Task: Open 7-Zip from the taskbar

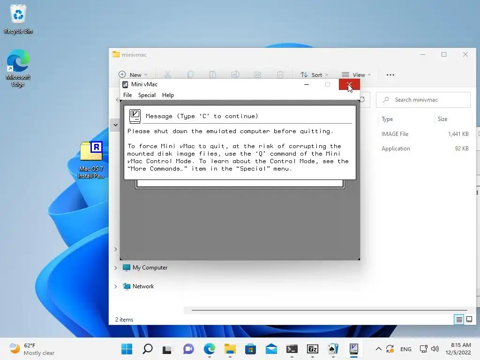Action: pyautogui.click(x=313, y=349)
